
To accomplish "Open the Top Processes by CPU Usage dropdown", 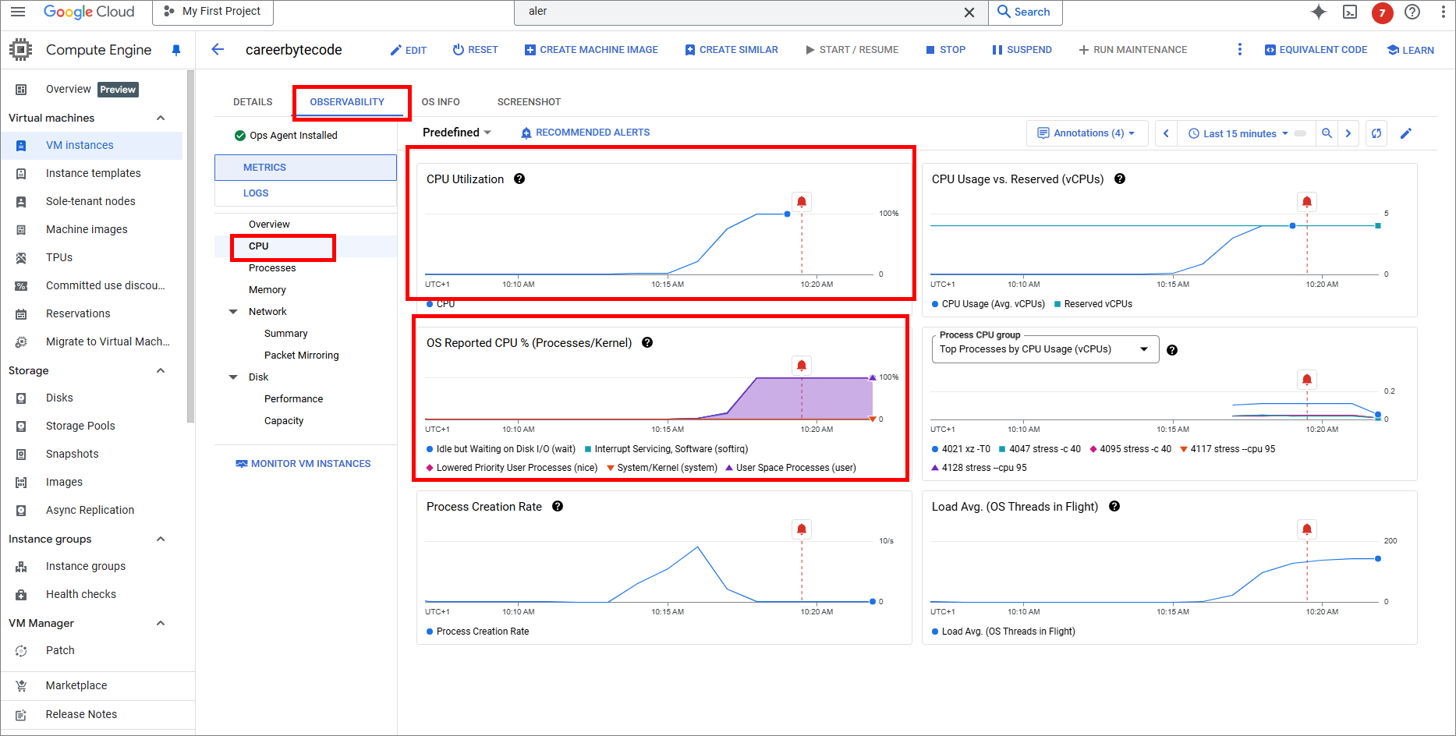I will 1045,349.
